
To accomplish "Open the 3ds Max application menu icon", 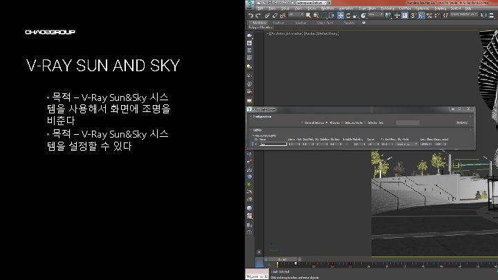I will [250, 4].
